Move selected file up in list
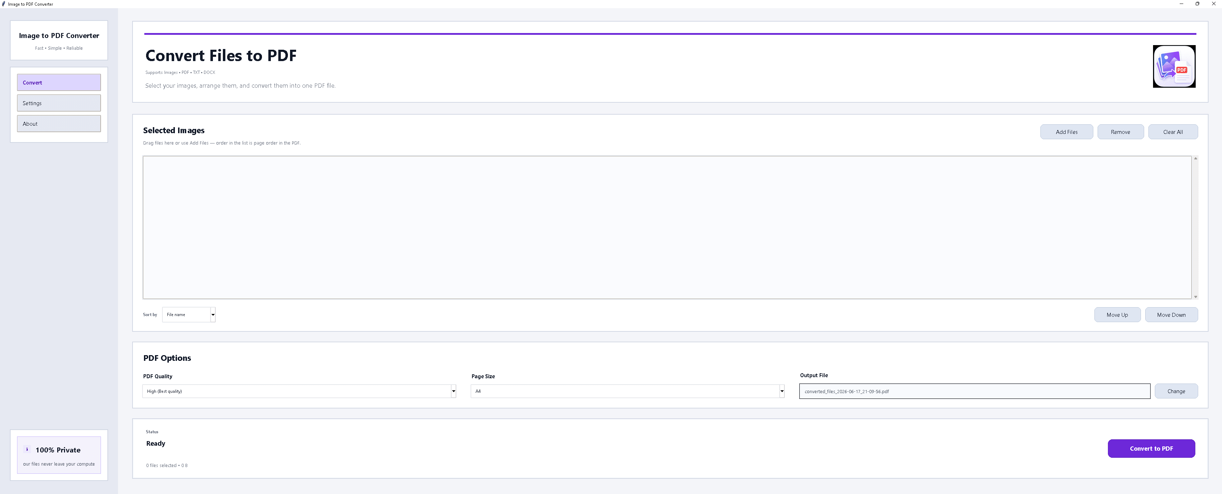 [x=1117, y=315]
